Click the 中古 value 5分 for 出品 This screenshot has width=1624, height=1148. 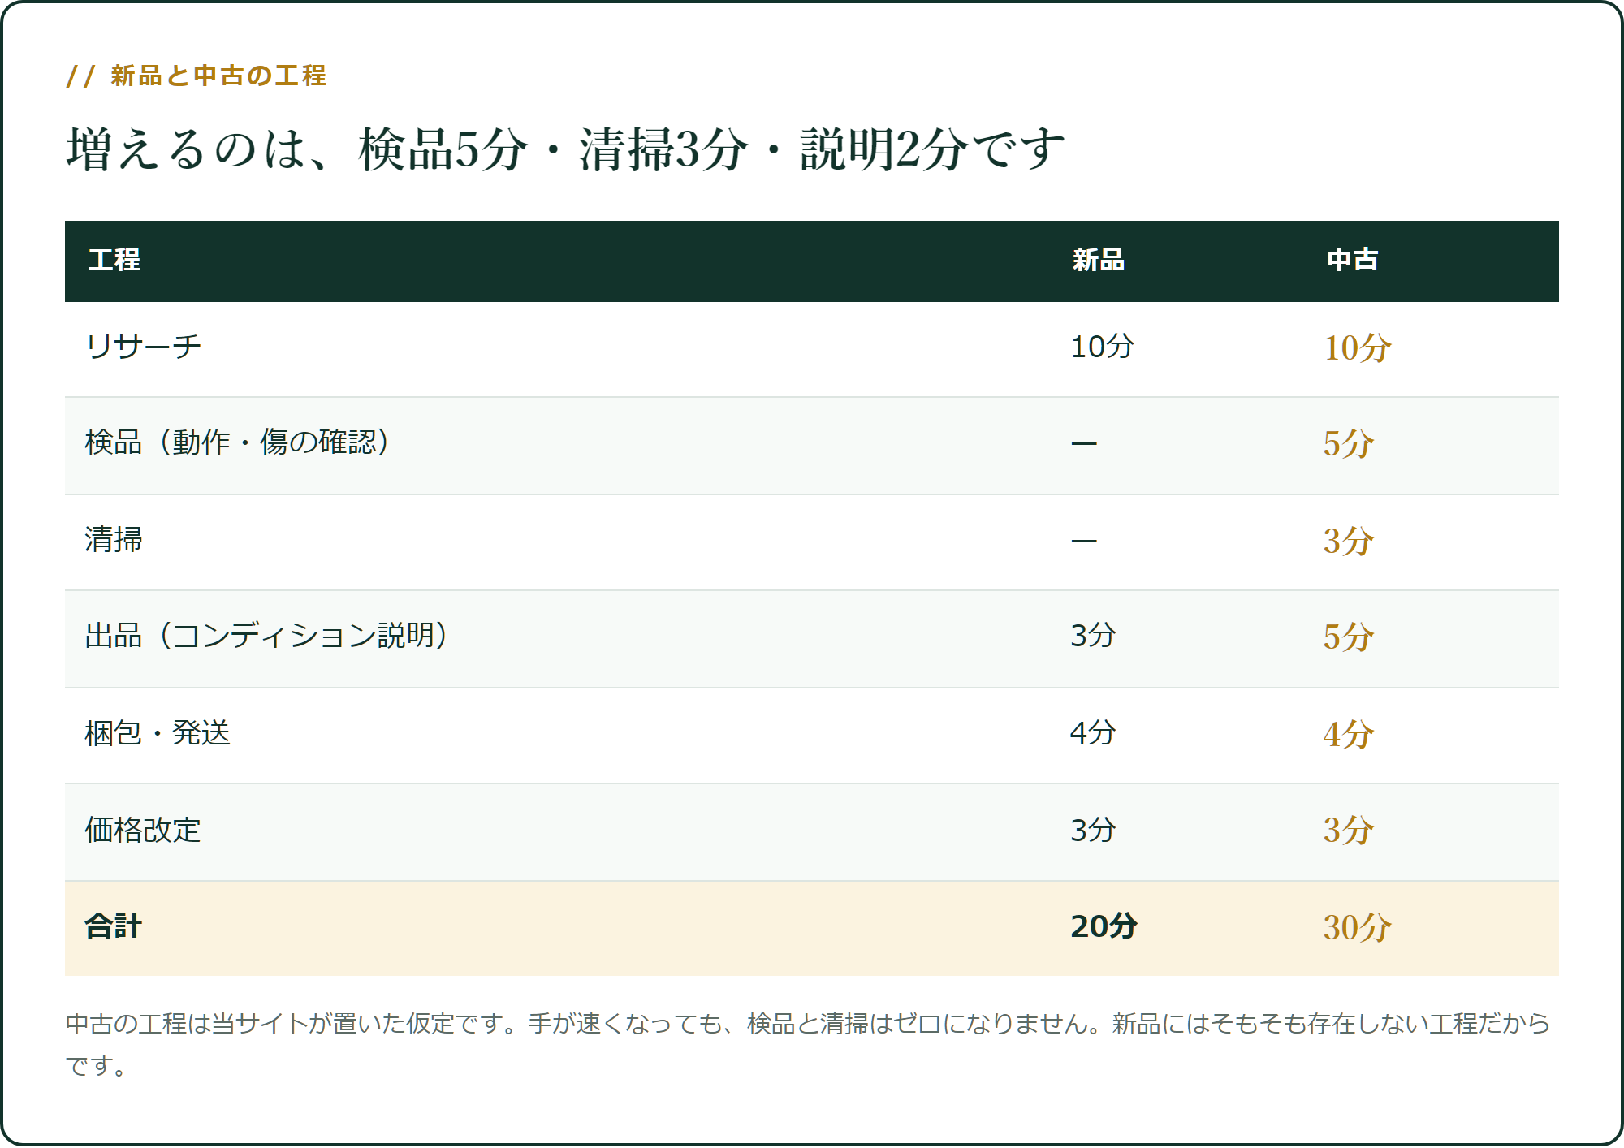[x=1348, y=637]
